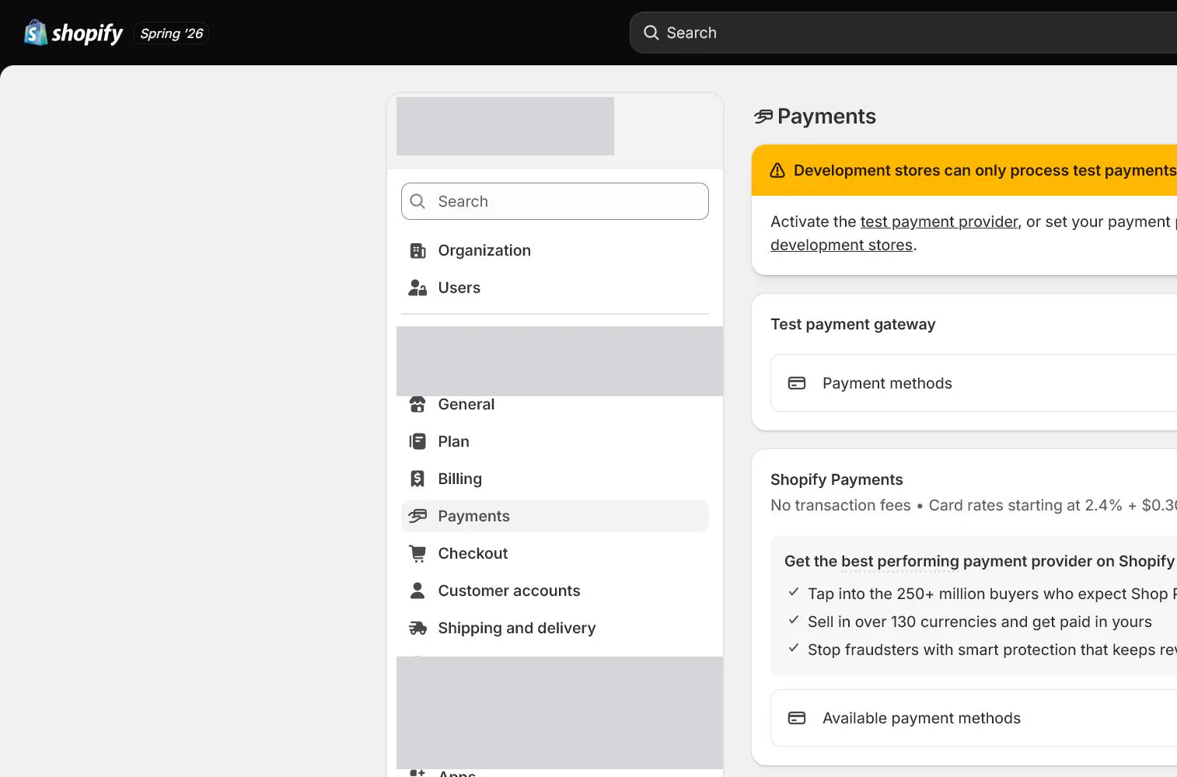Click the Payments icon in the sidebar
The height and width of the screenshot is (777, 1177).
(417, 516)
